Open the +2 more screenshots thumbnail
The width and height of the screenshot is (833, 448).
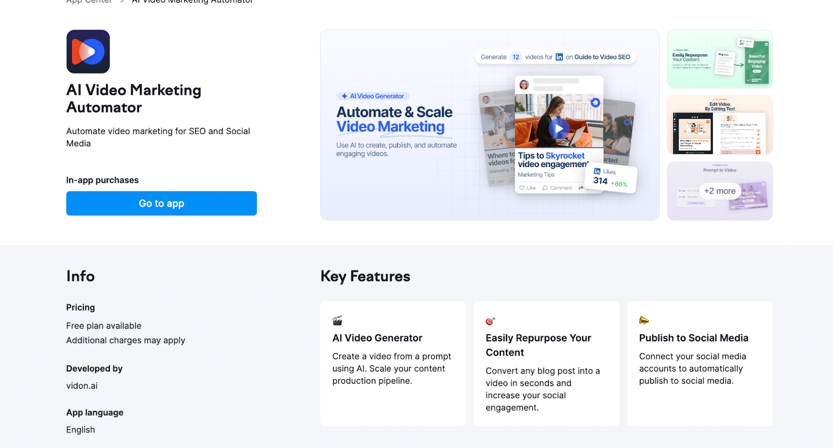coord(720,191)
